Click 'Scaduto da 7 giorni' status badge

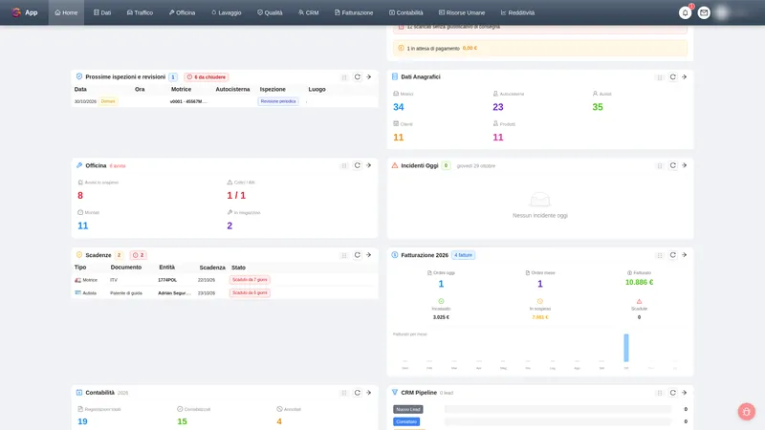click(x=250, y=280)
